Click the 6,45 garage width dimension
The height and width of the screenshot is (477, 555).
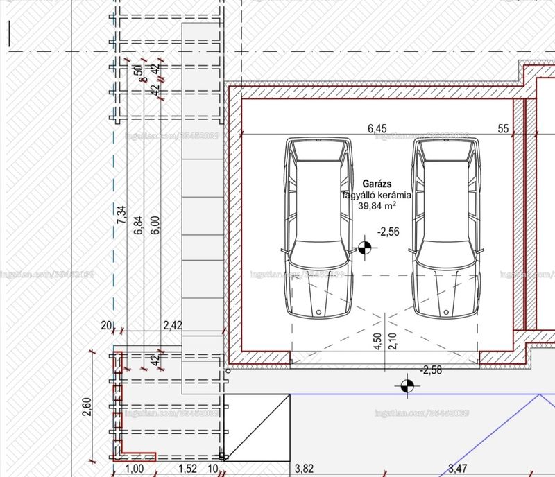tap(377, 128)
